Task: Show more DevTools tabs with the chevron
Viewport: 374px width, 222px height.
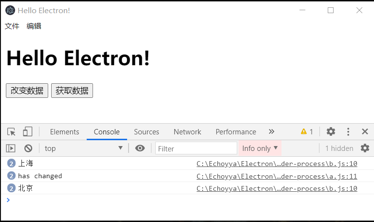Action: (272, 131)
